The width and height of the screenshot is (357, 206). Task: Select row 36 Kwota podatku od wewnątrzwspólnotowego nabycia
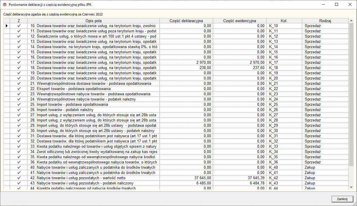click(94, 162)
